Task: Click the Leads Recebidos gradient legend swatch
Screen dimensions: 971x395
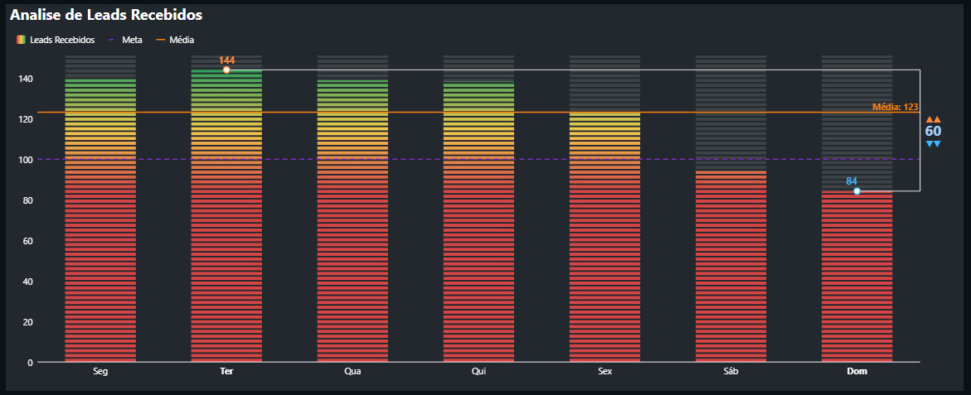Action: click(x=21, y=40)
